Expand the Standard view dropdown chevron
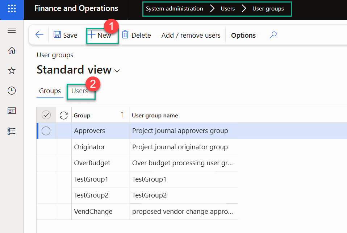 click(117, 71)
